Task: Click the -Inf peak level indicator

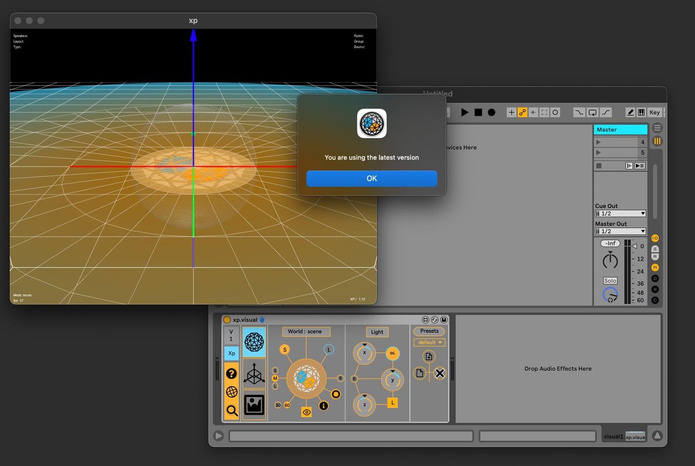Action: (610, 243)
